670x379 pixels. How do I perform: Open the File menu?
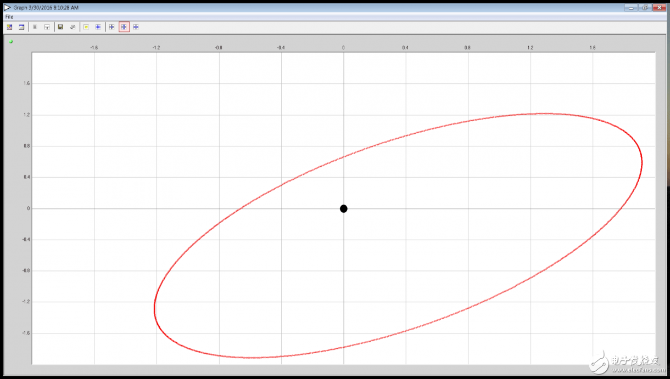(x=9, y=17)
